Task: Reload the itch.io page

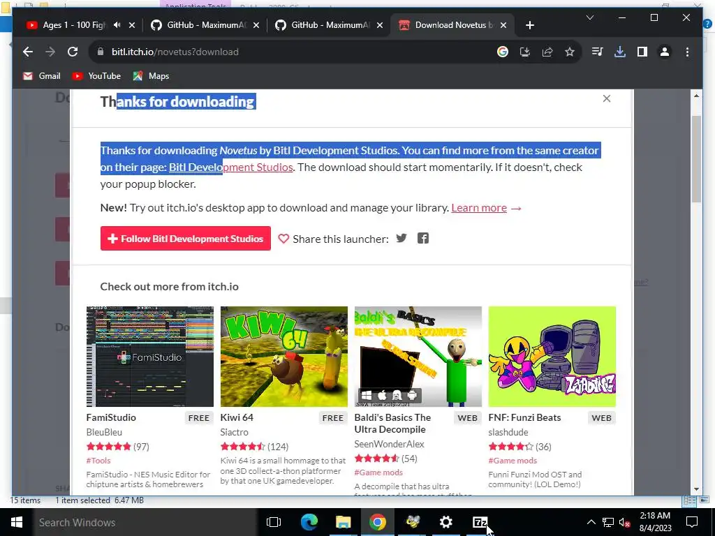Action: [x=73, y=52]
